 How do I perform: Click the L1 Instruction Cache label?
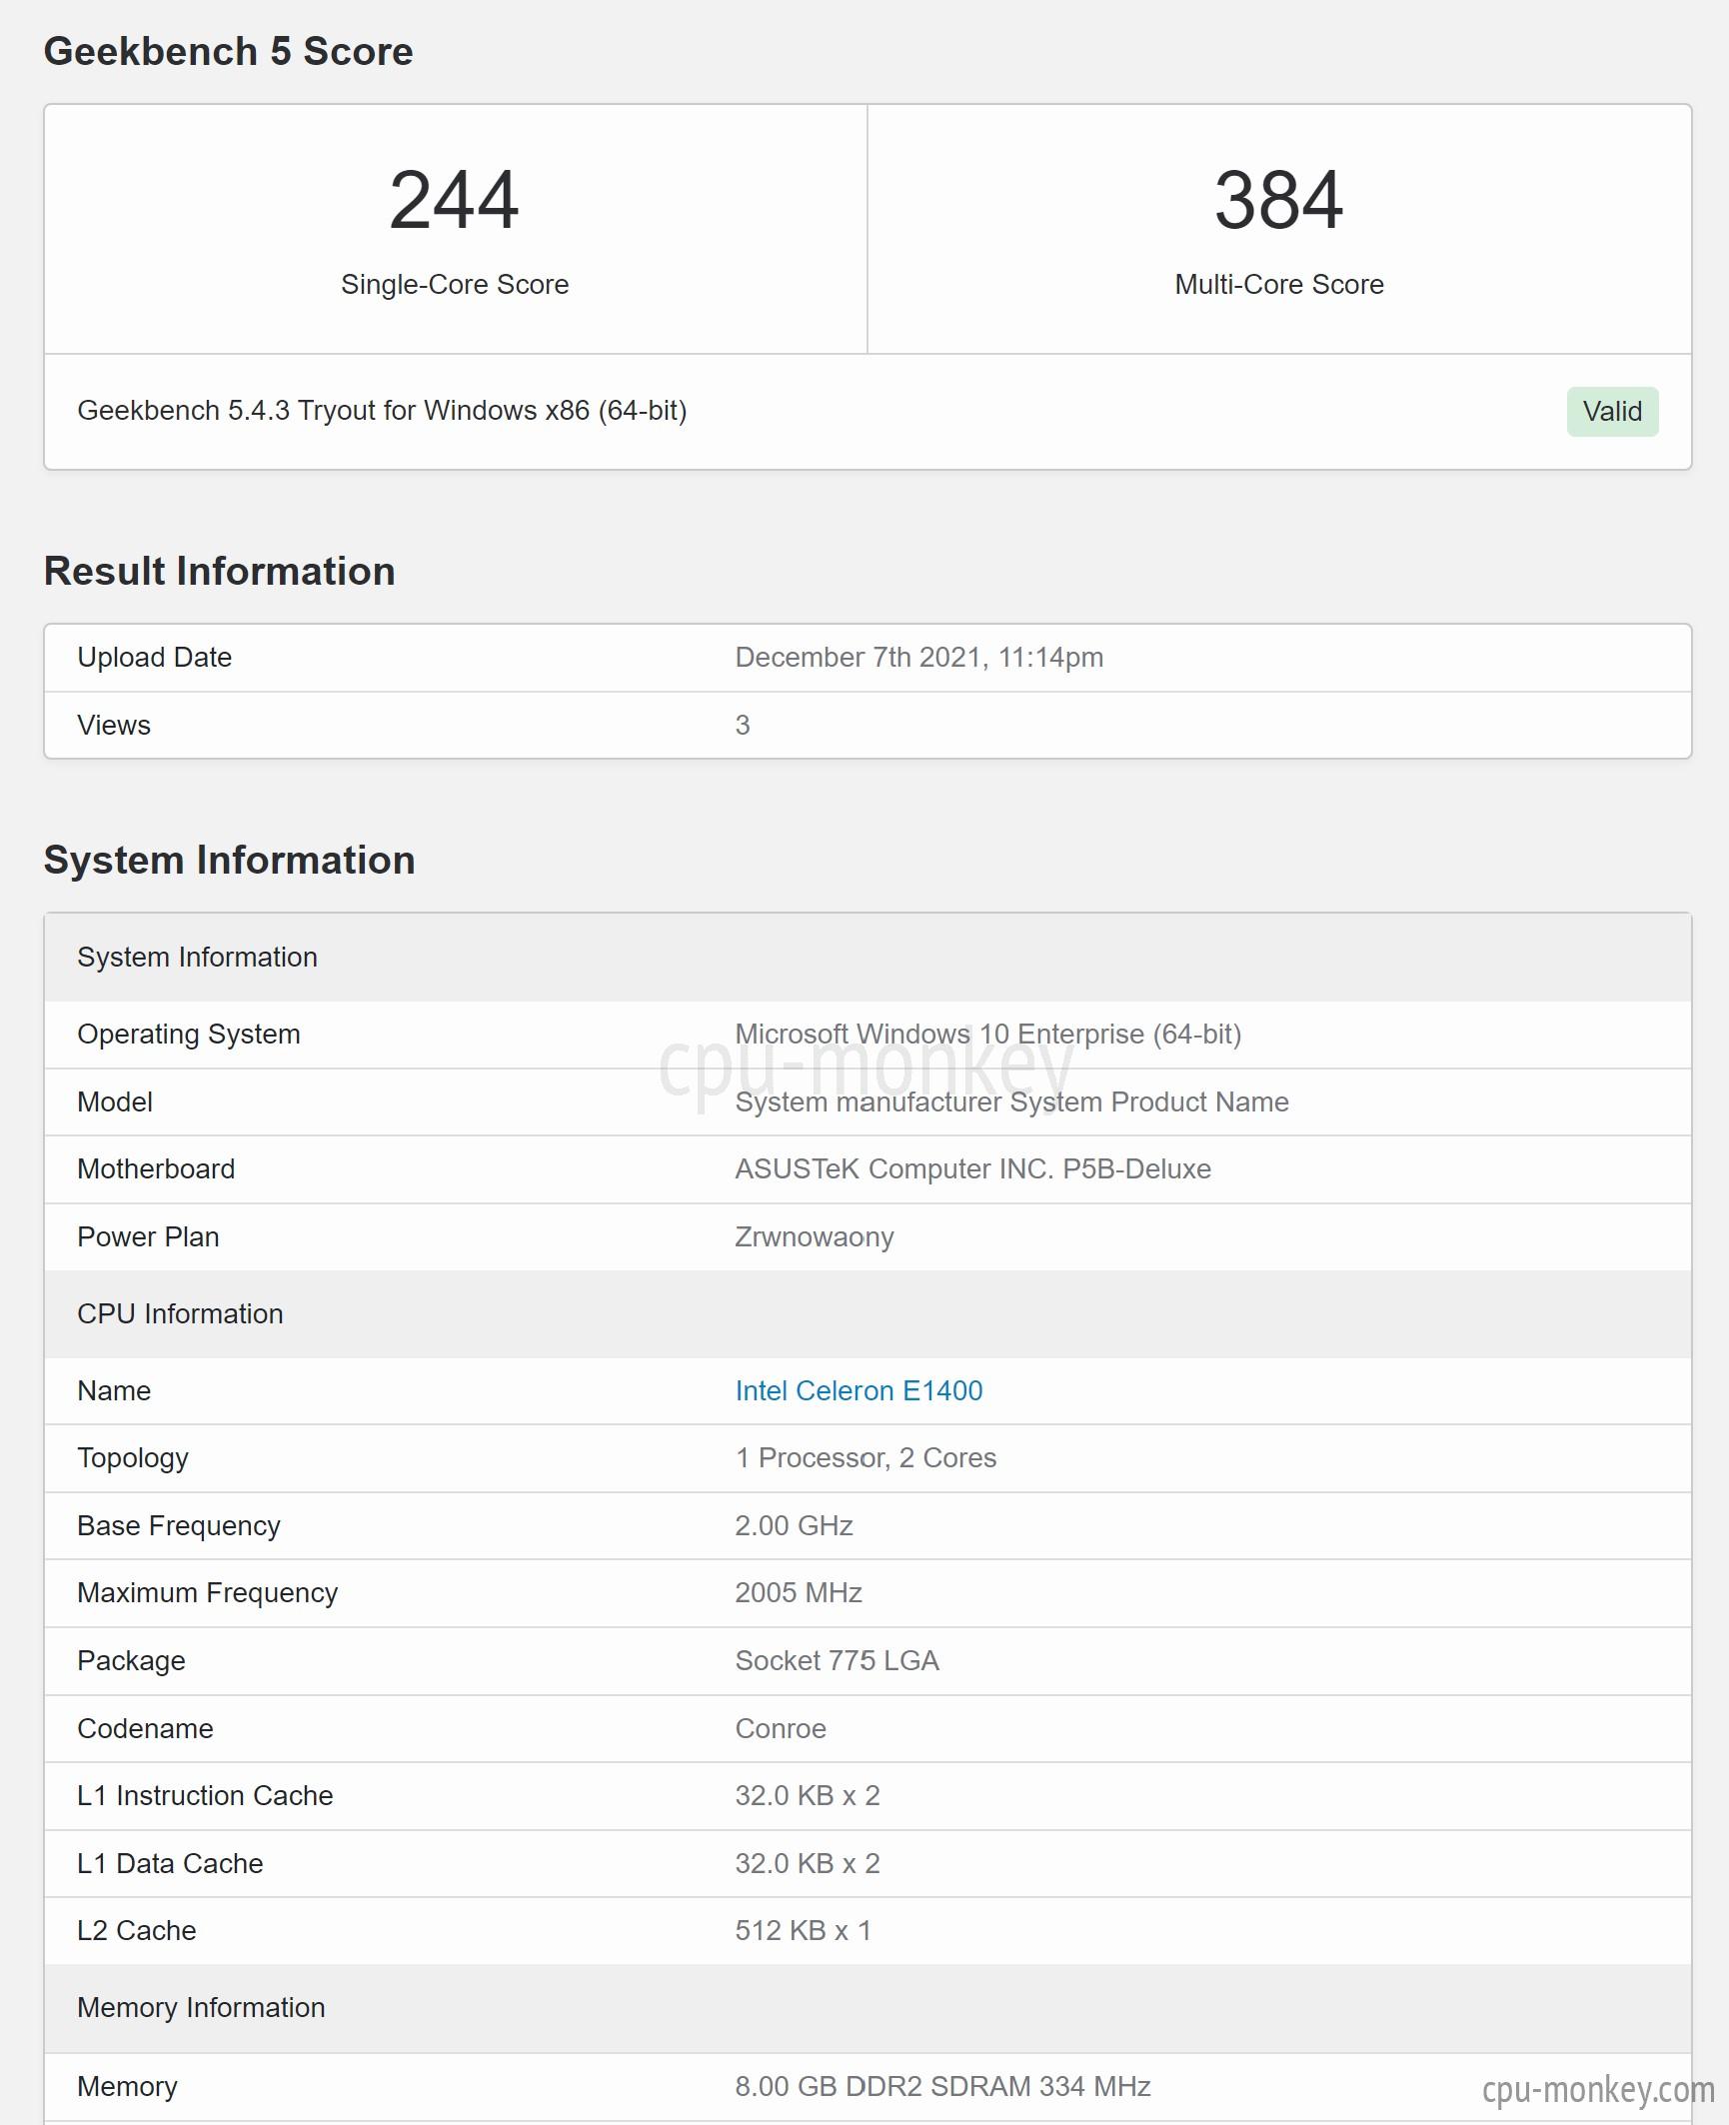click(x=205, y=1795)
